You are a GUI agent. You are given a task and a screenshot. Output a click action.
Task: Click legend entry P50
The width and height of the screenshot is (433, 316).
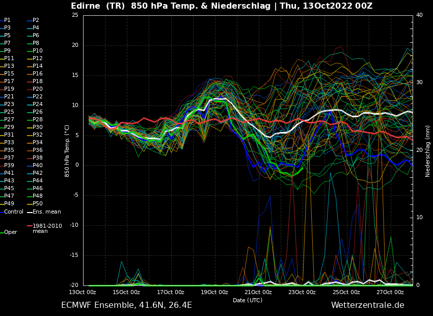pyautogui.click(x=38, y=203)
